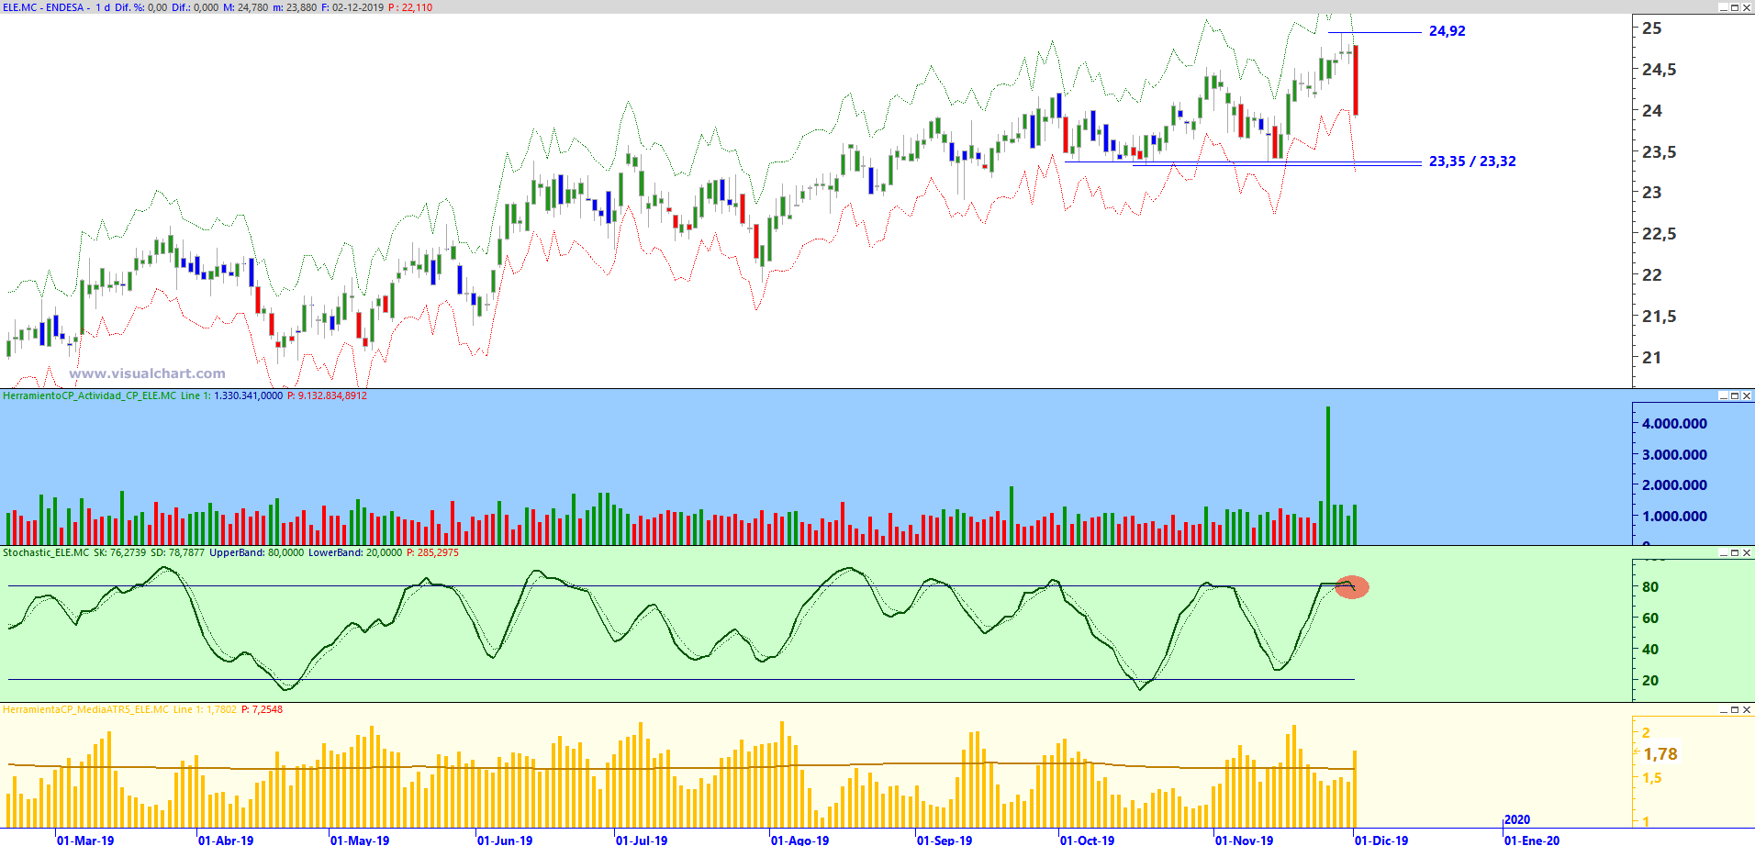Close the Stochastic indicator pane
The image size is (1755, 846).
[x=1747, y=552]
